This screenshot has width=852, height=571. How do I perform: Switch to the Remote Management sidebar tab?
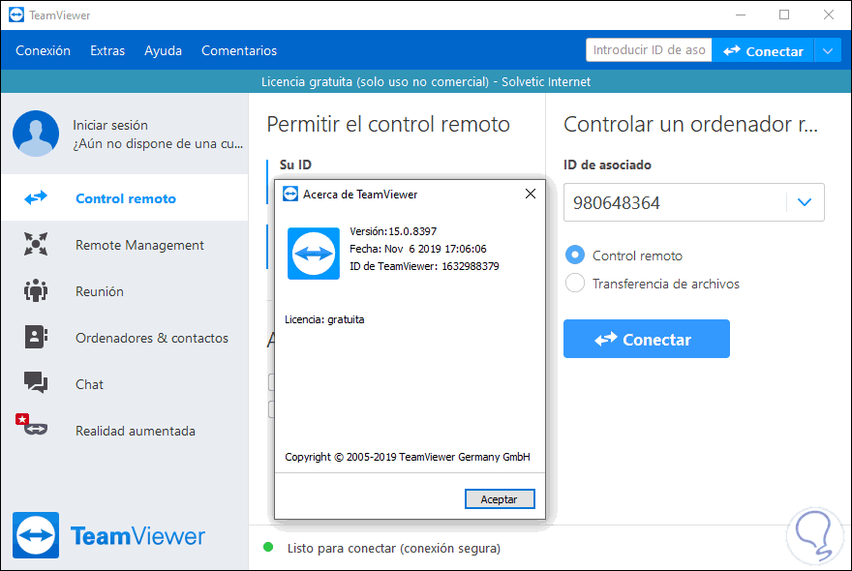pyautogui.click(x=125, y=245)
